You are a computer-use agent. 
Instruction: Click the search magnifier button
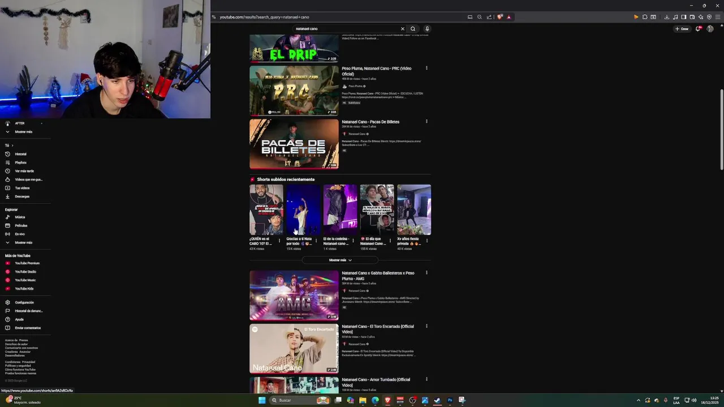pos(413,29)
